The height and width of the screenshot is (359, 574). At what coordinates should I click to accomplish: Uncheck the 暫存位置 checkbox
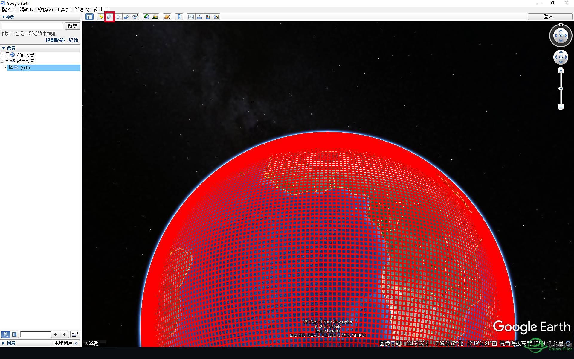click(x=7, y=61)
